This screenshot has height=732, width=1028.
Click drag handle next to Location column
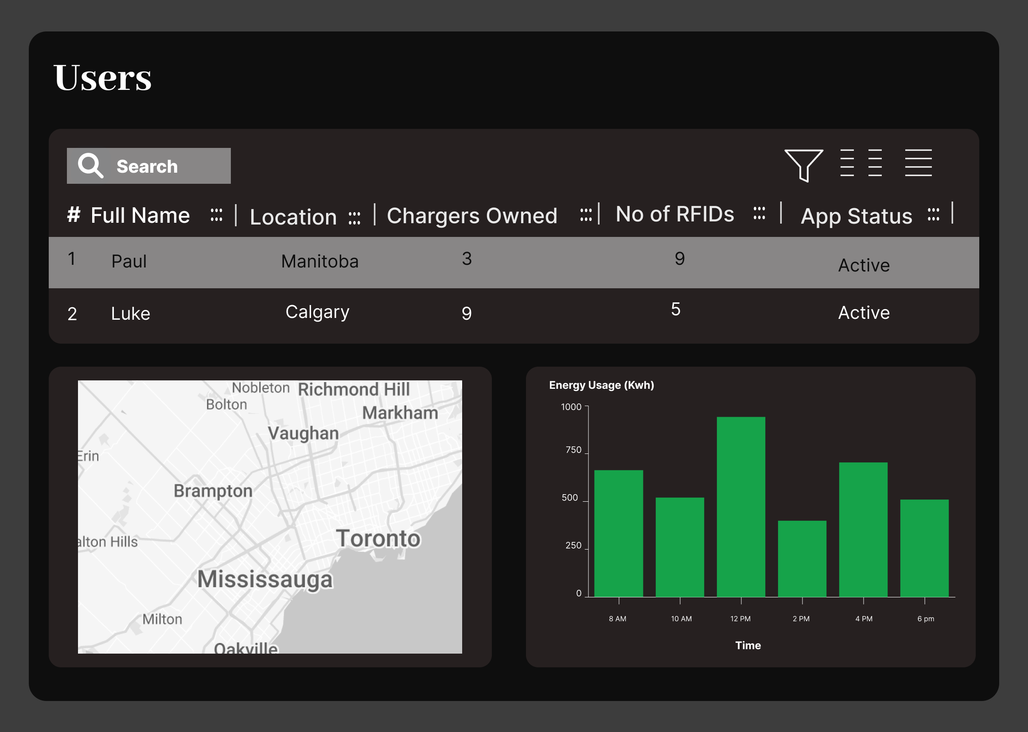click(x=354, y=218)
